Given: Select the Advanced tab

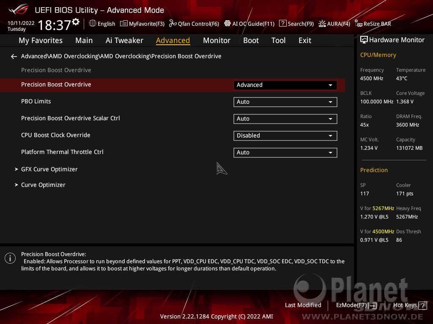Looking at the screenshot, I should pos(173,40).
